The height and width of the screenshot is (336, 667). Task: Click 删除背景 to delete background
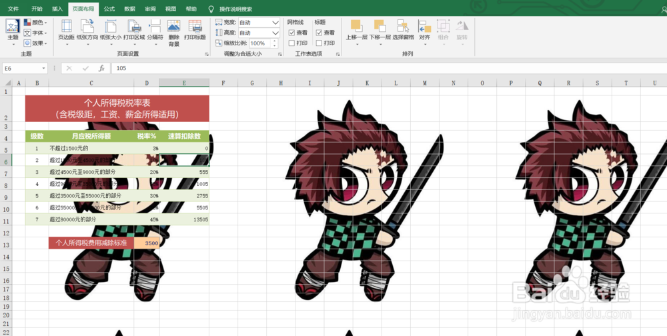point(173,32)
